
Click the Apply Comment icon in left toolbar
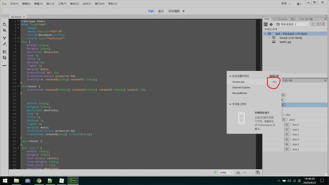pyautogui.click(x=5, y=52)
